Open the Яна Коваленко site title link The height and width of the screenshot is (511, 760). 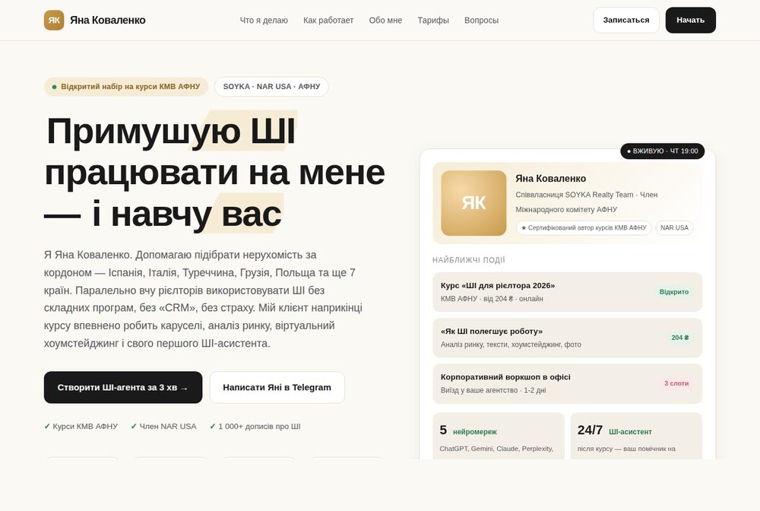pos(108,21)
